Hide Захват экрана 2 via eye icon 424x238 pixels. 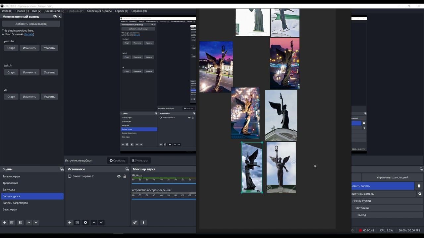[119, 177]
